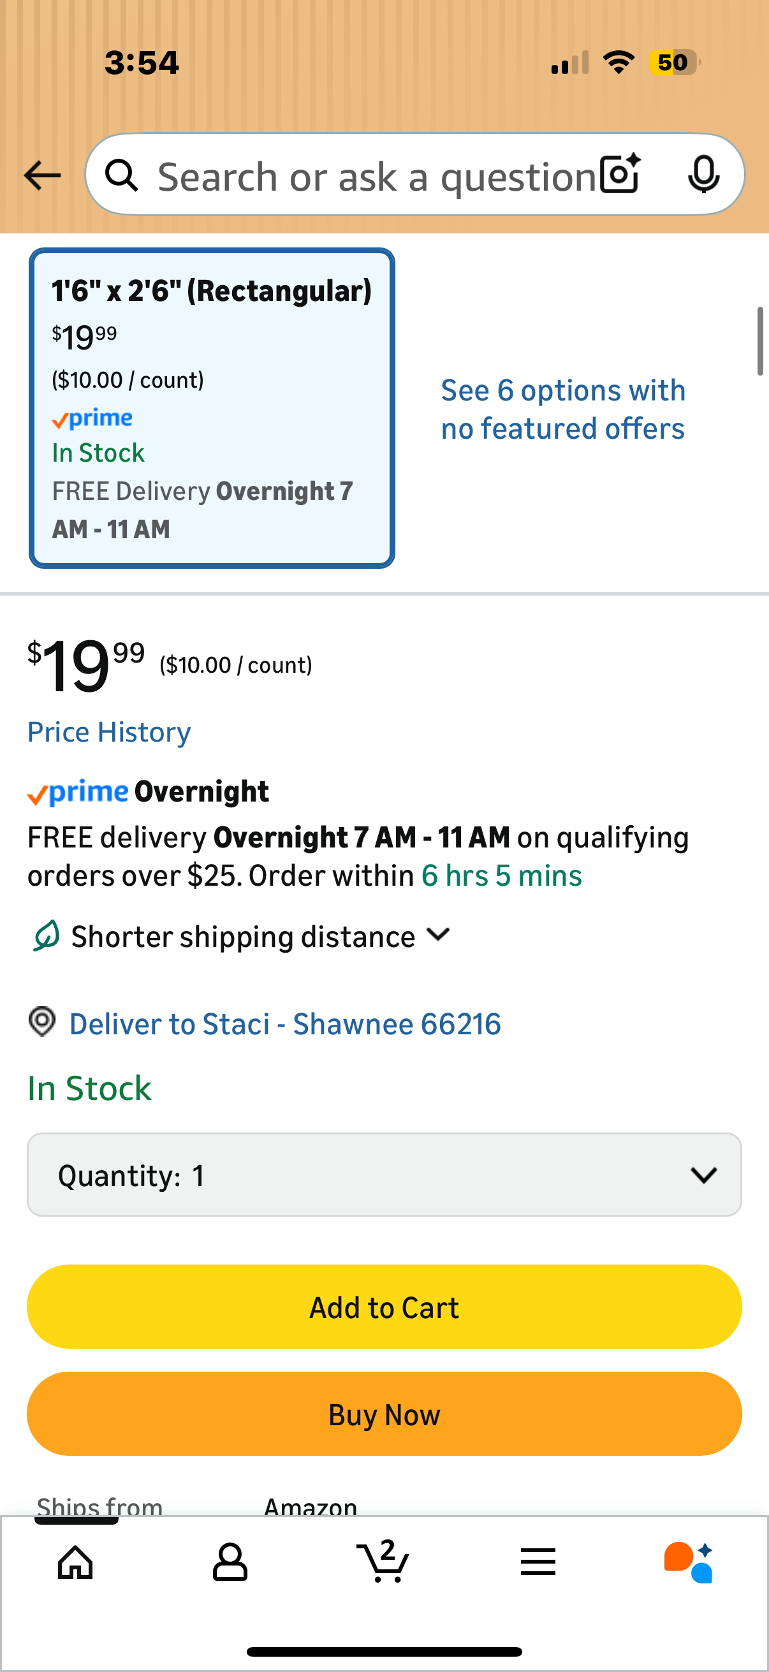
Task: Open the shopping cart with 2 items
Action: [383, 1562]
